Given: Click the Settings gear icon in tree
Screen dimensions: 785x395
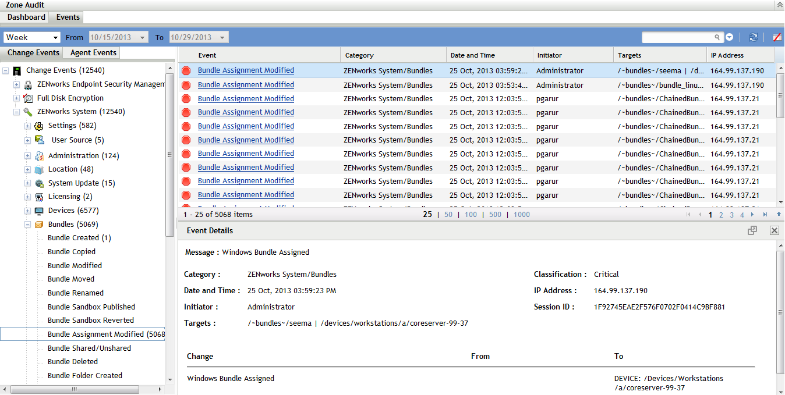Looking at the screenshot, I should pyautogui.click(x=39, y=126).
